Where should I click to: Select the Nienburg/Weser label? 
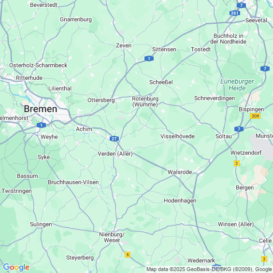coord(112,237)
